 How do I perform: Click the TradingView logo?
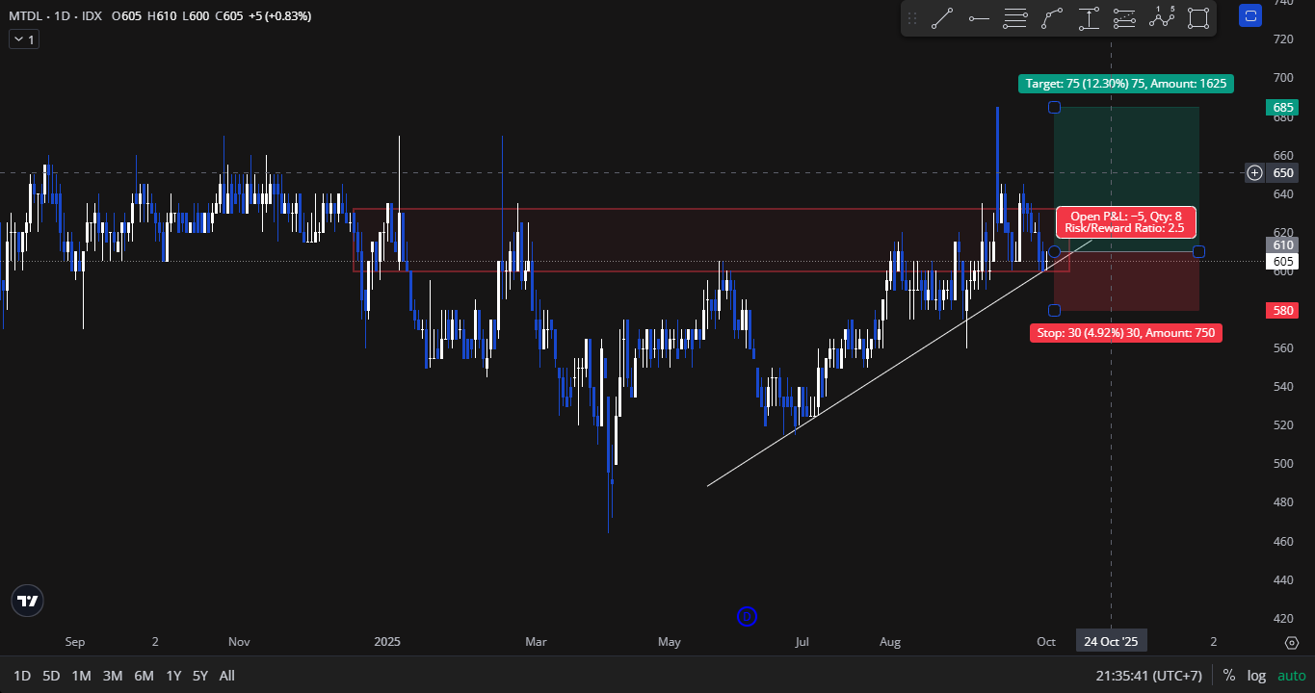[x=29, y=601]
